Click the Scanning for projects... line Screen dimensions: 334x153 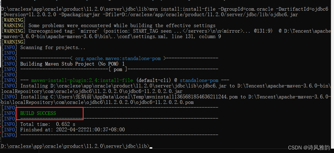point(53,47)
